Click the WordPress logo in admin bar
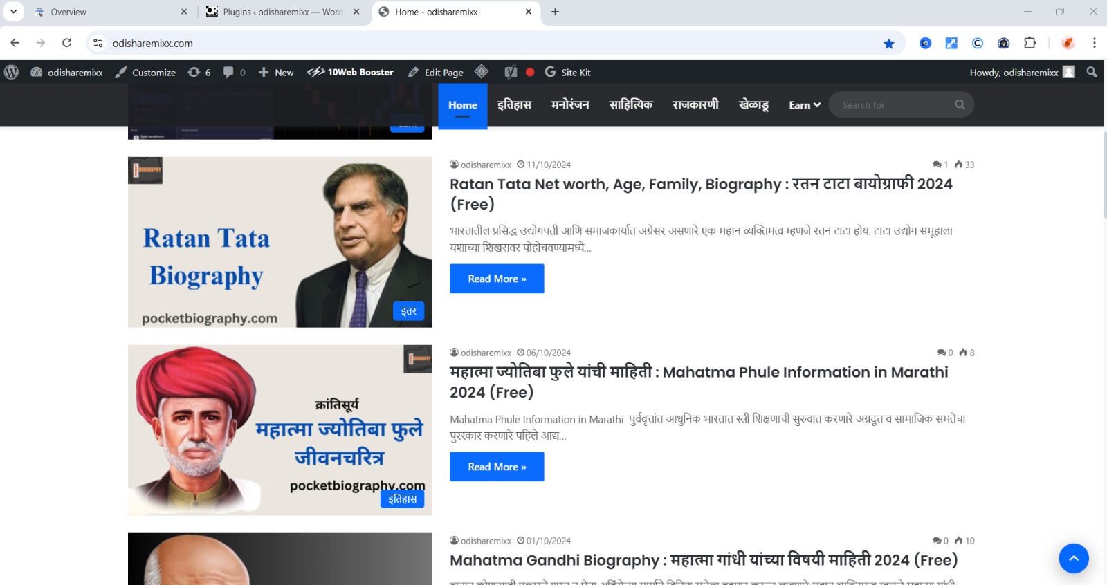This screenshot has height=585, width=1107. (11, 72)
